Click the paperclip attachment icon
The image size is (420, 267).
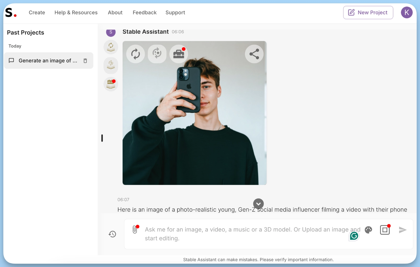(135, 229)
